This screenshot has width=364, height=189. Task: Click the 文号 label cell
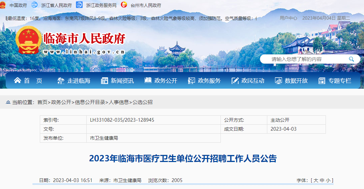[x=63, y=129]
